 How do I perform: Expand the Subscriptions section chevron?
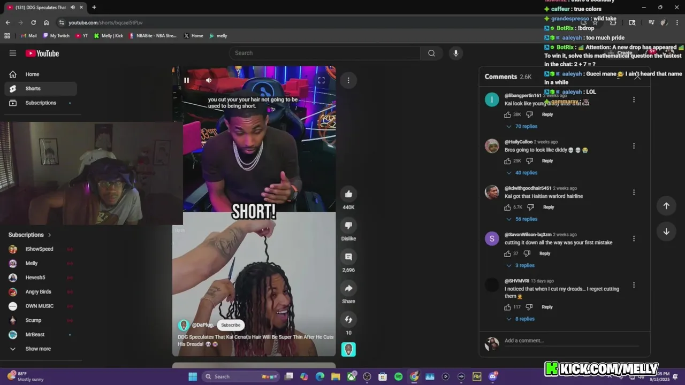[x=50, y=235]
